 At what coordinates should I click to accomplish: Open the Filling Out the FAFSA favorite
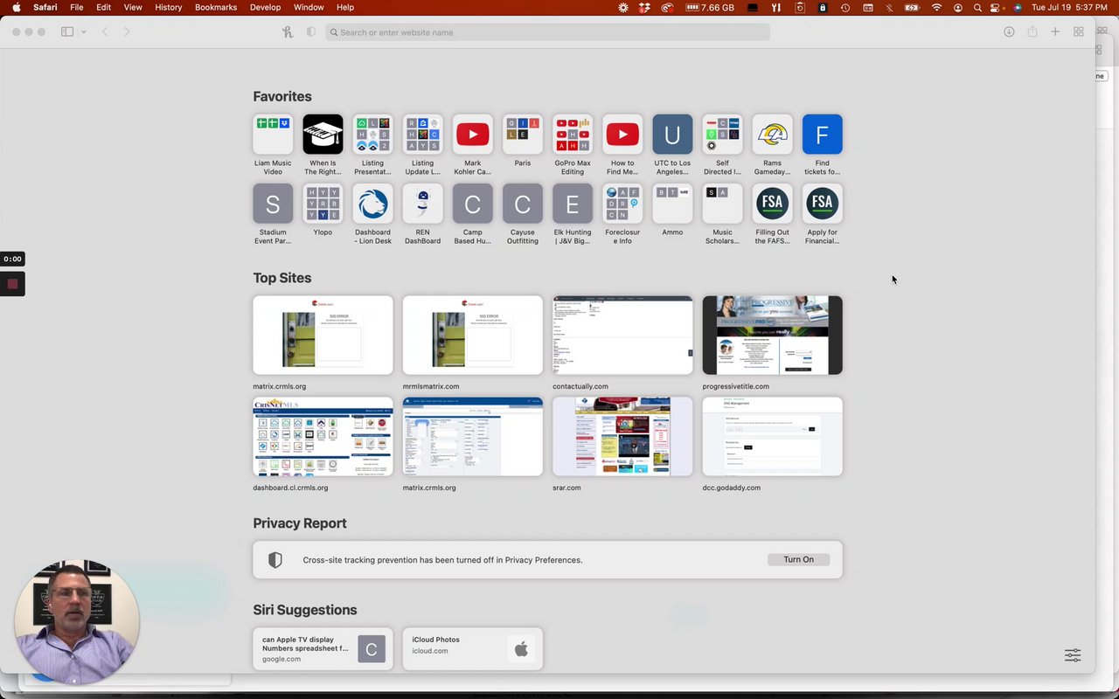(772, 204)
